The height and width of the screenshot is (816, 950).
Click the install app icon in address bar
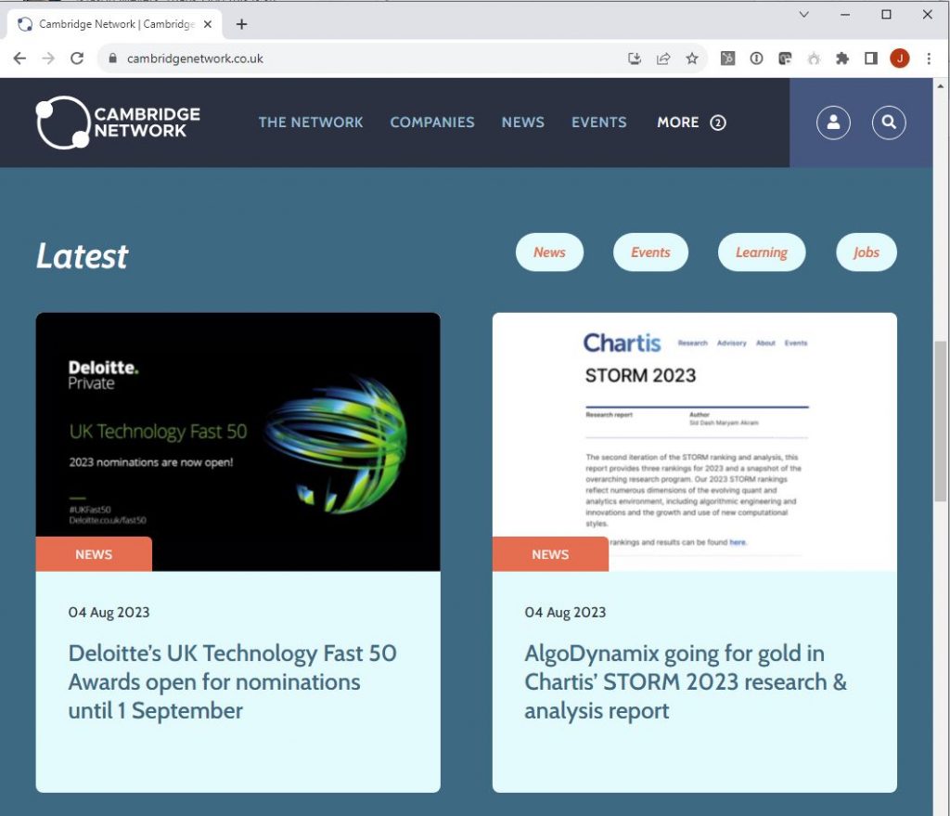635,58
